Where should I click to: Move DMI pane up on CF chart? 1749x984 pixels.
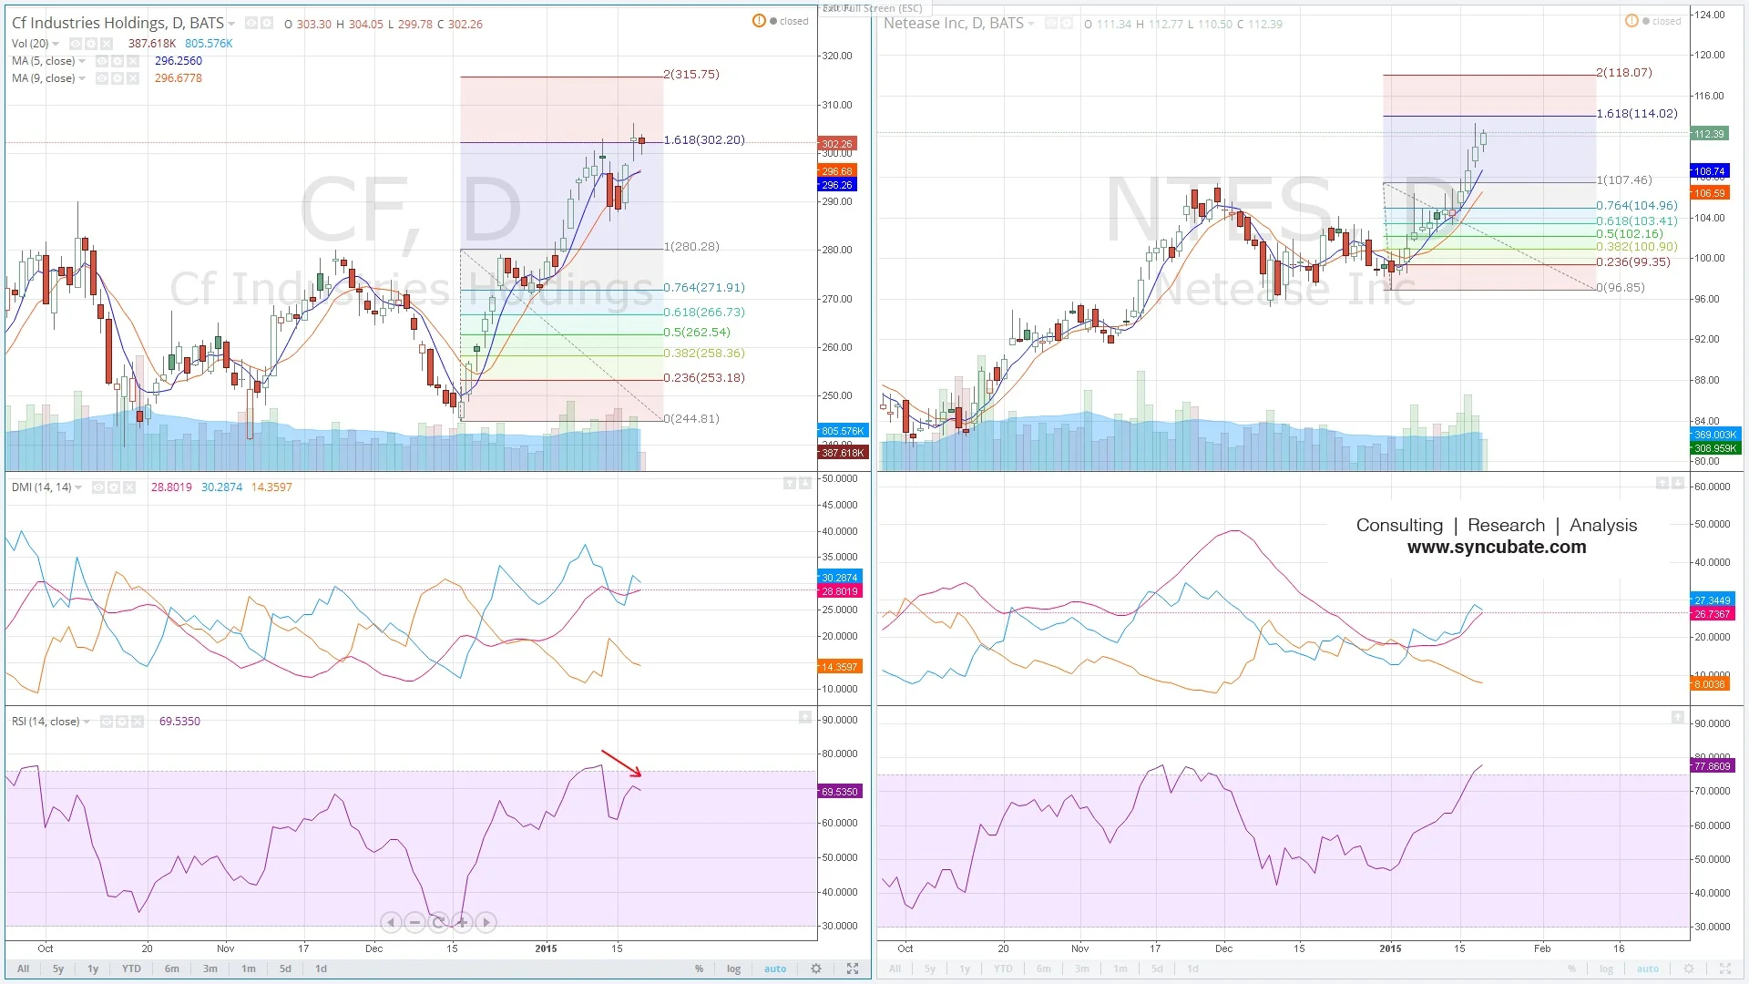click(x=790, y=483)
